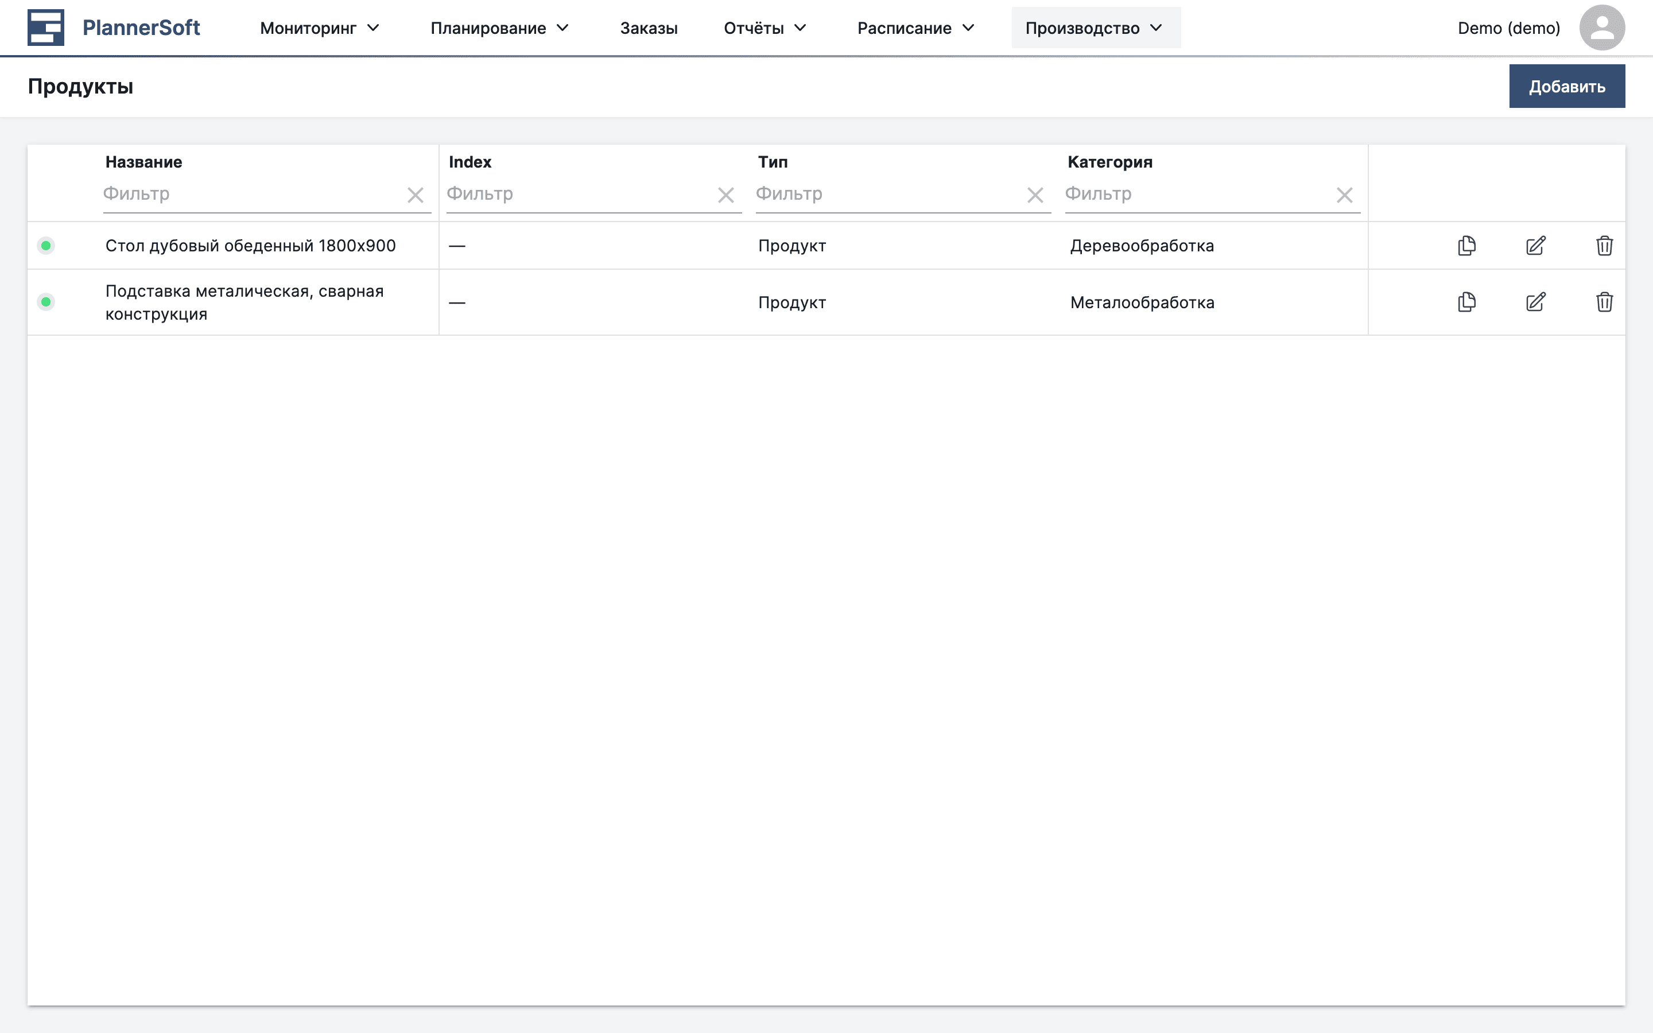Toggle green status dot of Подставка металическая
Image resolution: width=1653 pixels, height=1033 pixels.
click(46, 302)
